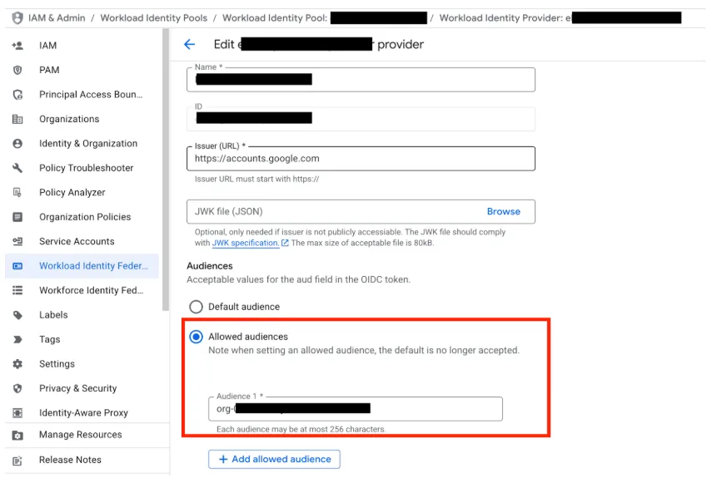Screen dimensions: 712x478
Task: Select the Allowed audiences radio button
Action: (x=196, y=337)
